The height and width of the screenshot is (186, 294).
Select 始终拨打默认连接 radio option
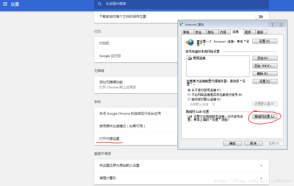pyautogui.click(x=189, y=99)
